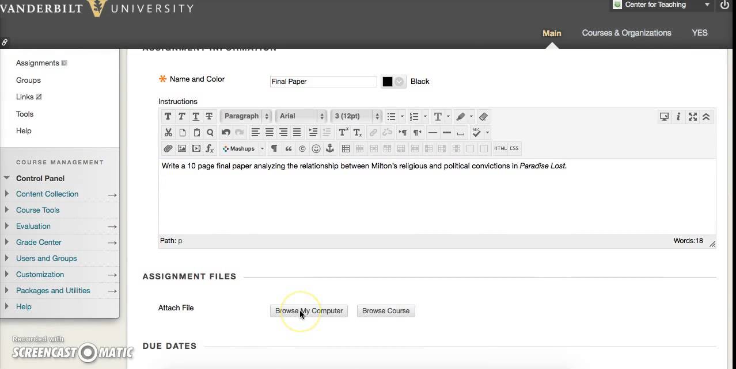736x369 pixels.
Task: Toggle bold text formatting
Action: [168, 116]
